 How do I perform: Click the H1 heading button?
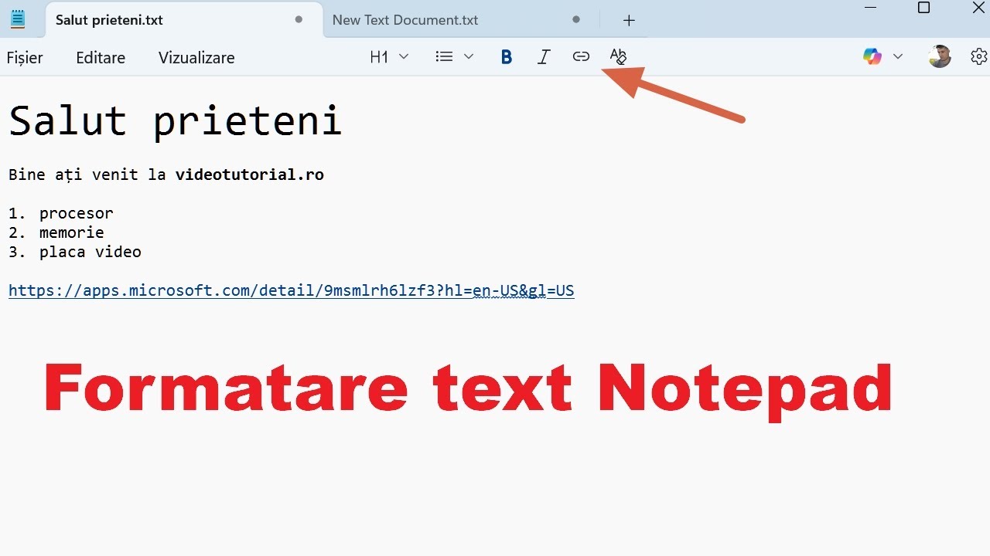(x=379, y=57)
